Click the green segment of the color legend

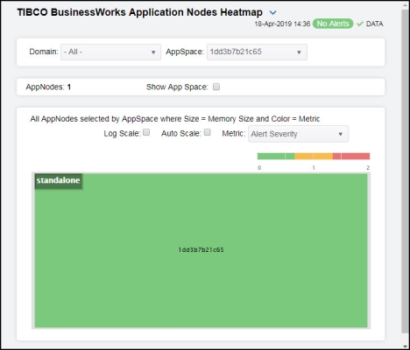(276, 156)
